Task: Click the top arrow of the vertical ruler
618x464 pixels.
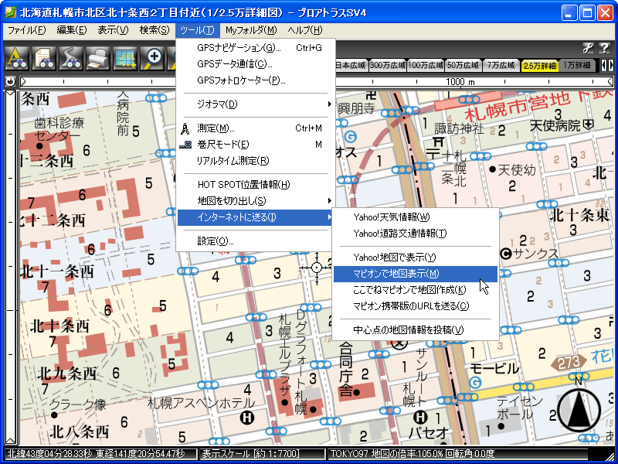Action: coord(11,94)
